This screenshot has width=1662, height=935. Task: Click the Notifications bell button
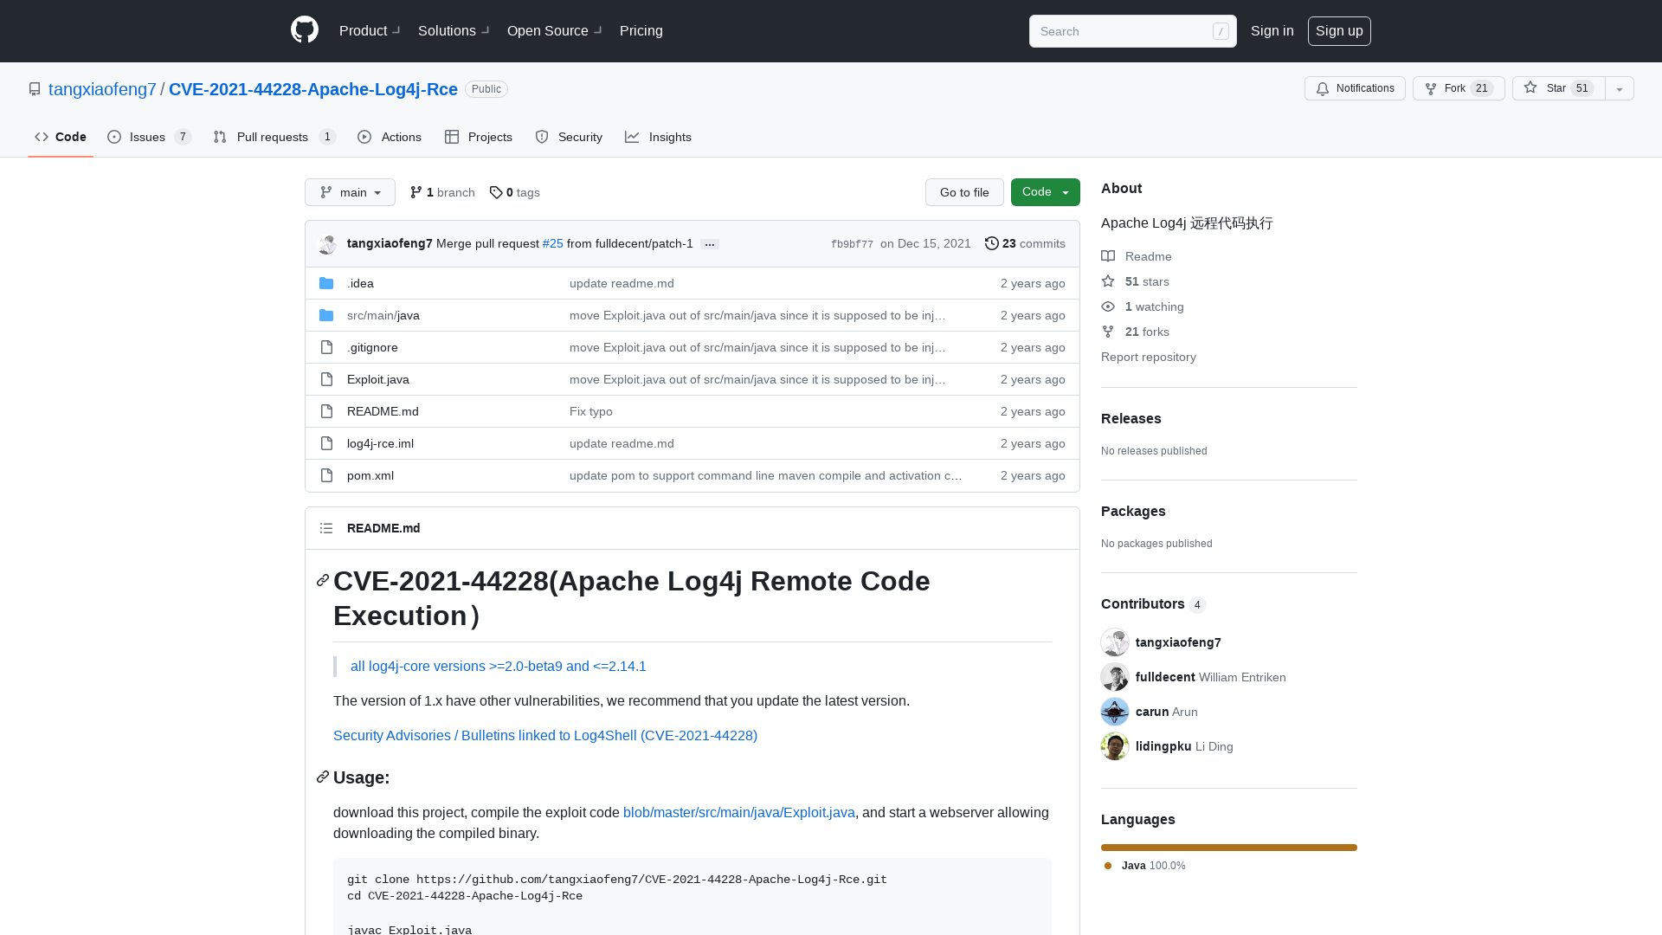1355,88
